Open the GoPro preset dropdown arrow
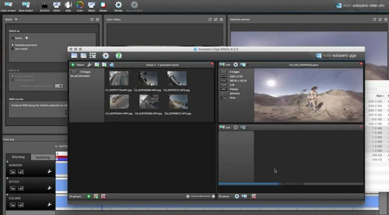 [26, 38]
